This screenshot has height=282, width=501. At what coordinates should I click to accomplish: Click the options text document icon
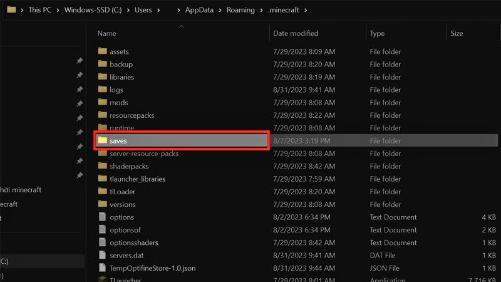(103, 217)
